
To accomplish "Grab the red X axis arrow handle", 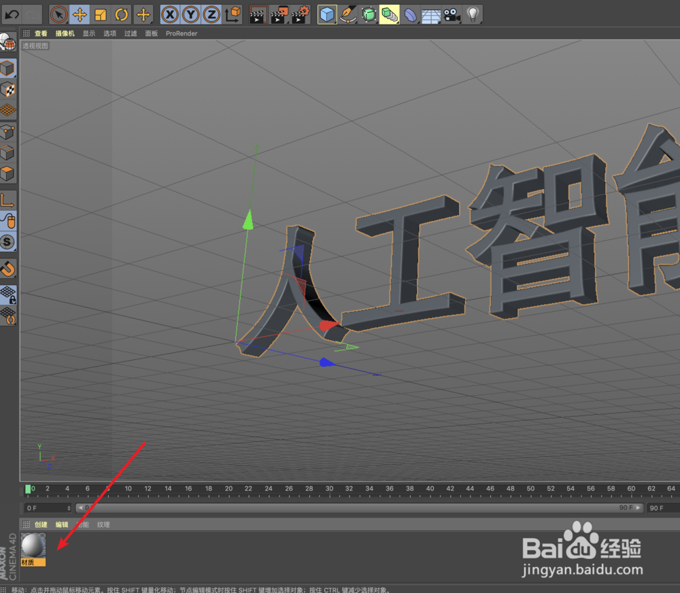I will (x=328, y=325).
